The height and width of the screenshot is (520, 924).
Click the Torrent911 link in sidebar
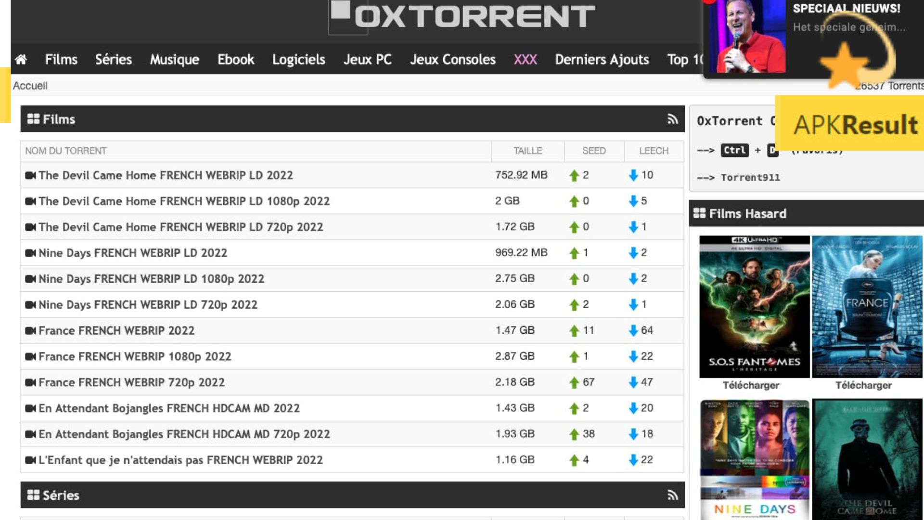tap(750, 177)
